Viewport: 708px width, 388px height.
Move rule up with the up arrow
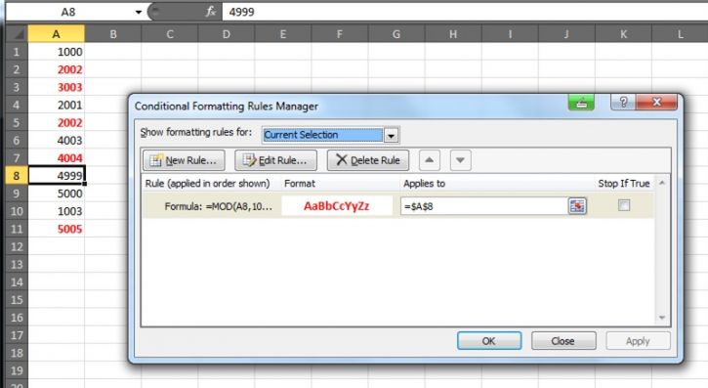coord(430,160)
